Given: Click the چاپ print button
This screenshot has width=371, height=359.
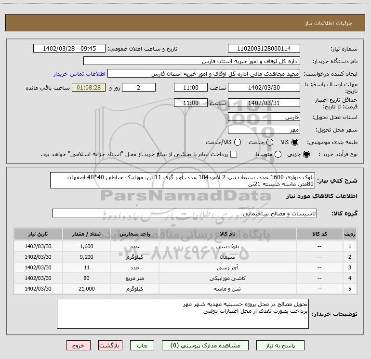Looking at the screenshot, I should point(142,346).
